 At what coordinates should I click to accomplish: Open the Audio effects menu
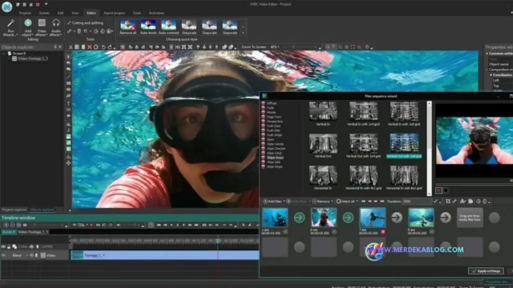pyautogui.click(x=56, y=27)
